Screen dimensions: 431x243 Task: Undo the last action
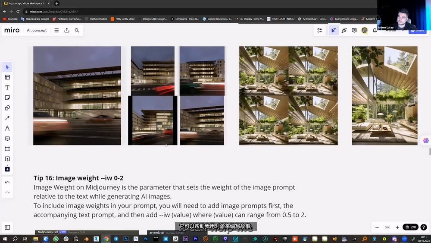(7, 183)
